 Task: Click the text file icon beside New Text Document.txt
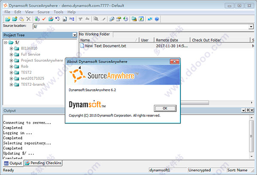82,46
